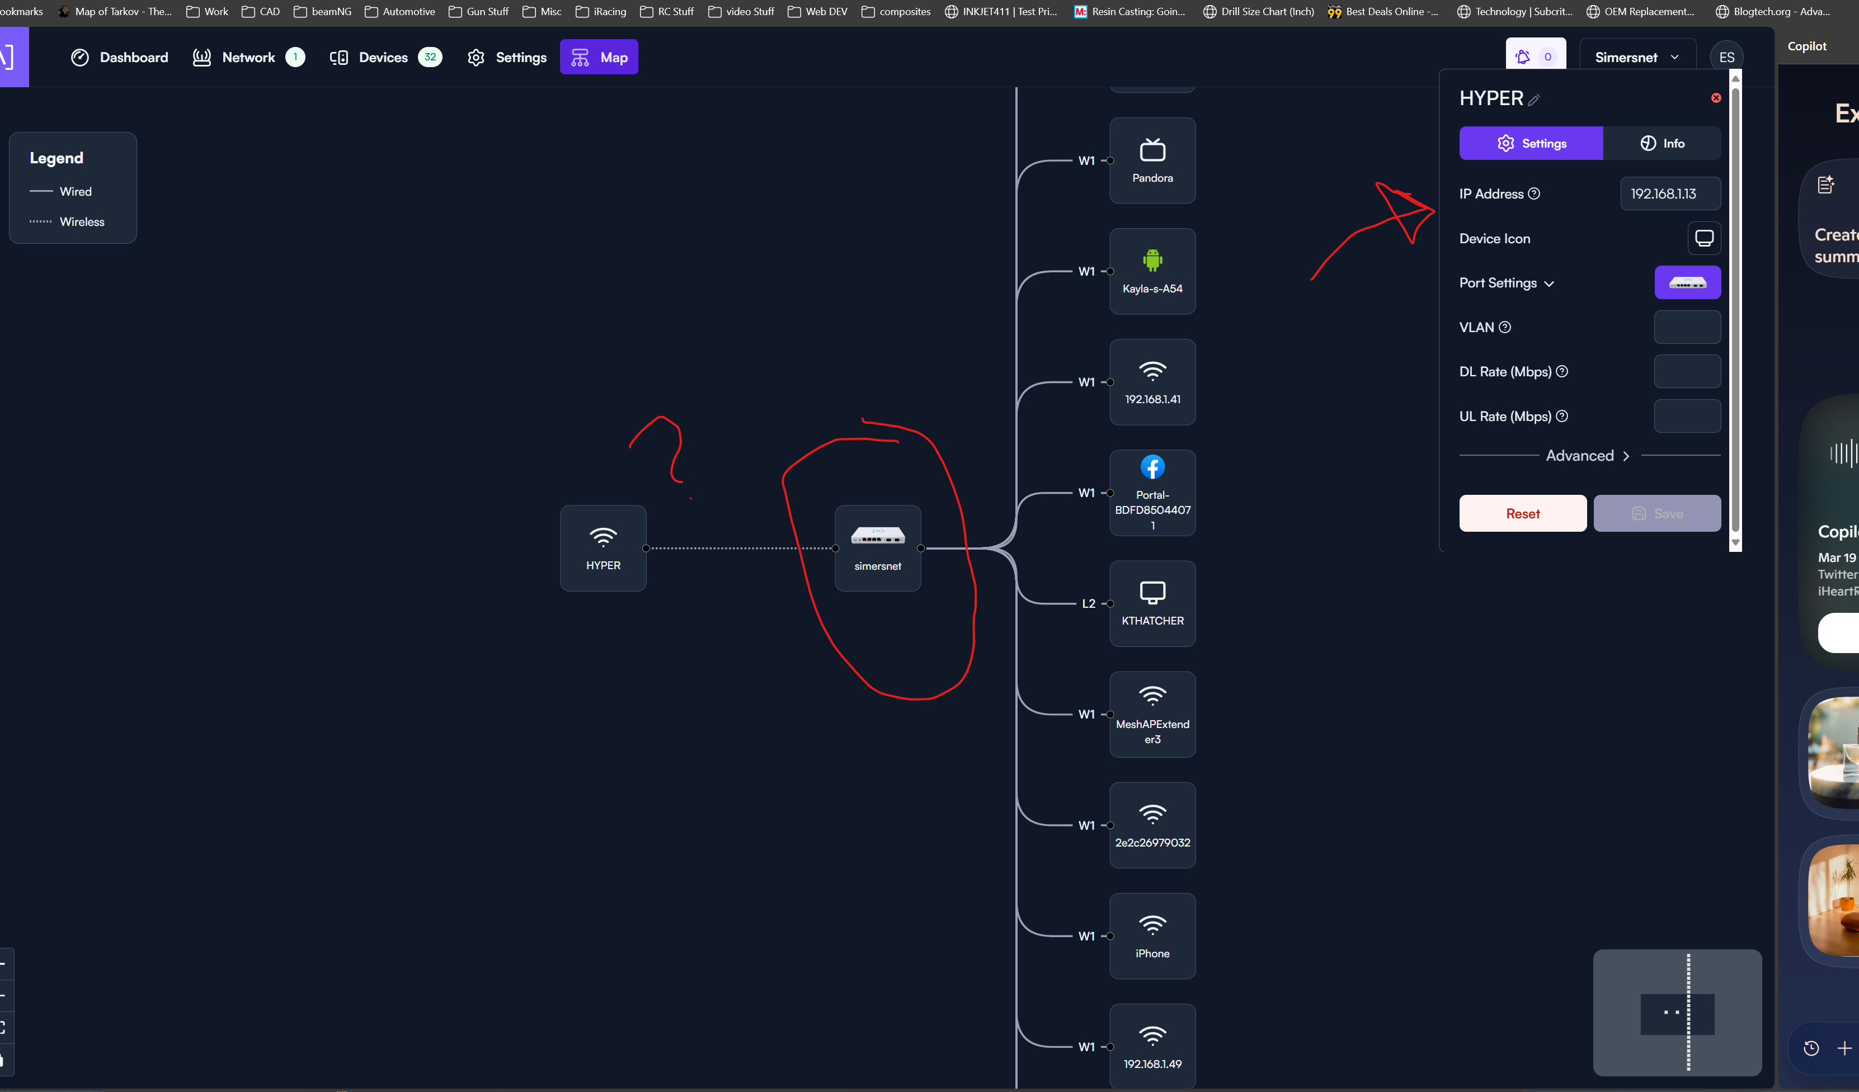The width and height of the screenshot is (1859, 1092).
Task: Click the DL Rate help icon
Action: pyautogui.click(x=1562, y=372)
